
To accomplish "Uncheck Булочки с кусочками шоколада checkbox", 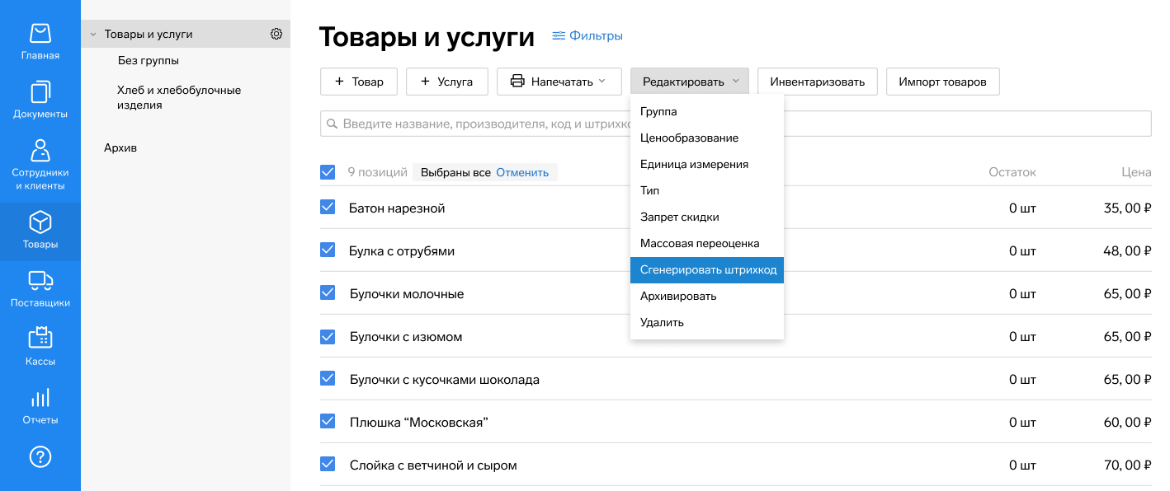I will (328, 378).
